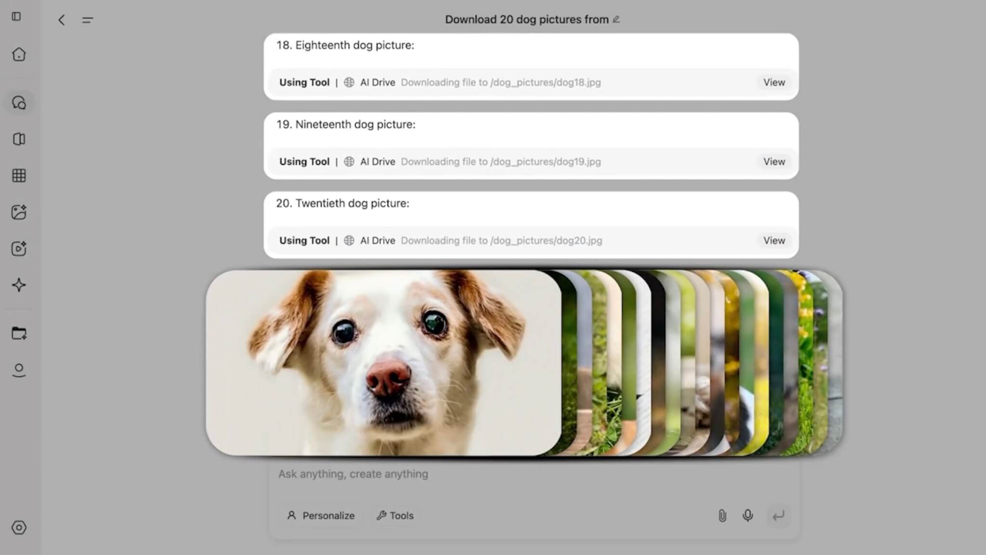
Task: Click globe icon in dog18.jpg row
Action: tap(349, 82)
